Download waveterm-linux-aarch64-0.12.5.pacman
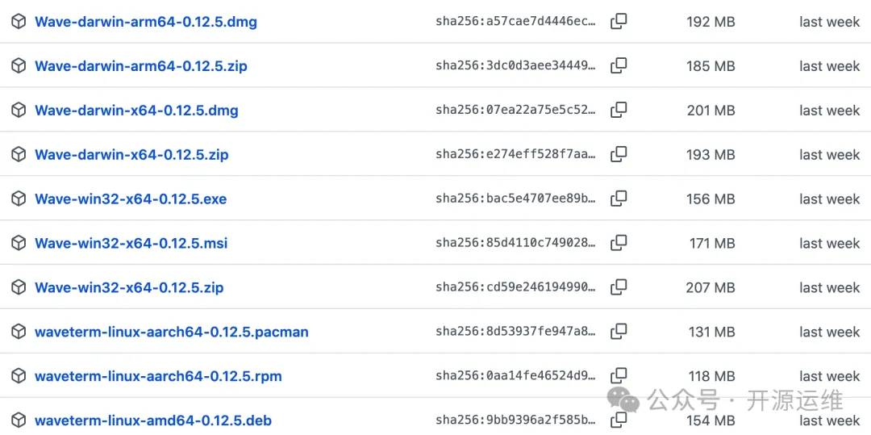Image resolution: width=871 pixels, height=435 pixels. tap(171, 332)
